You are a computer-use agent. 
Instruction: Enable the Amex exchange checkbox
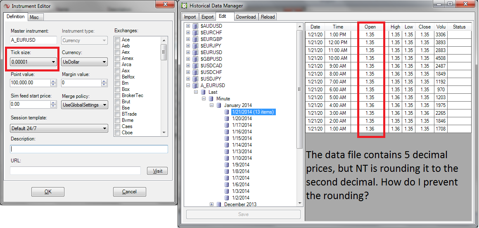coord(117,58)
